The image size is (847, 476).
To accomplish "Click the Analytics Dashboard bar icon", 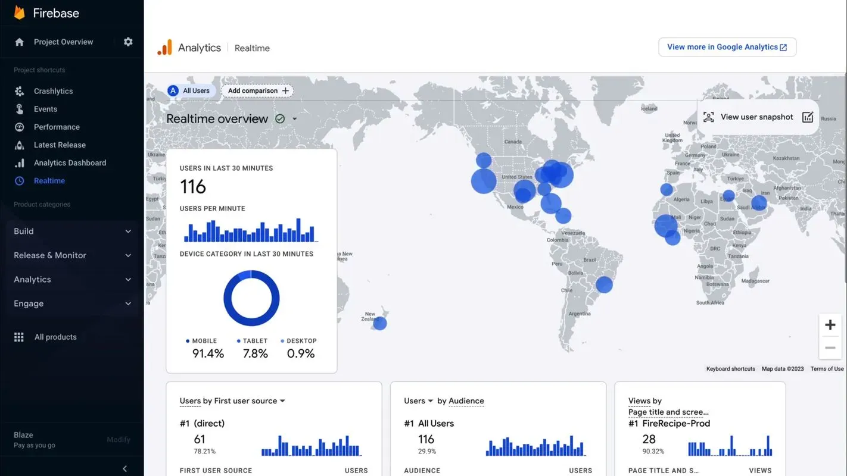I will pos(20,162).
